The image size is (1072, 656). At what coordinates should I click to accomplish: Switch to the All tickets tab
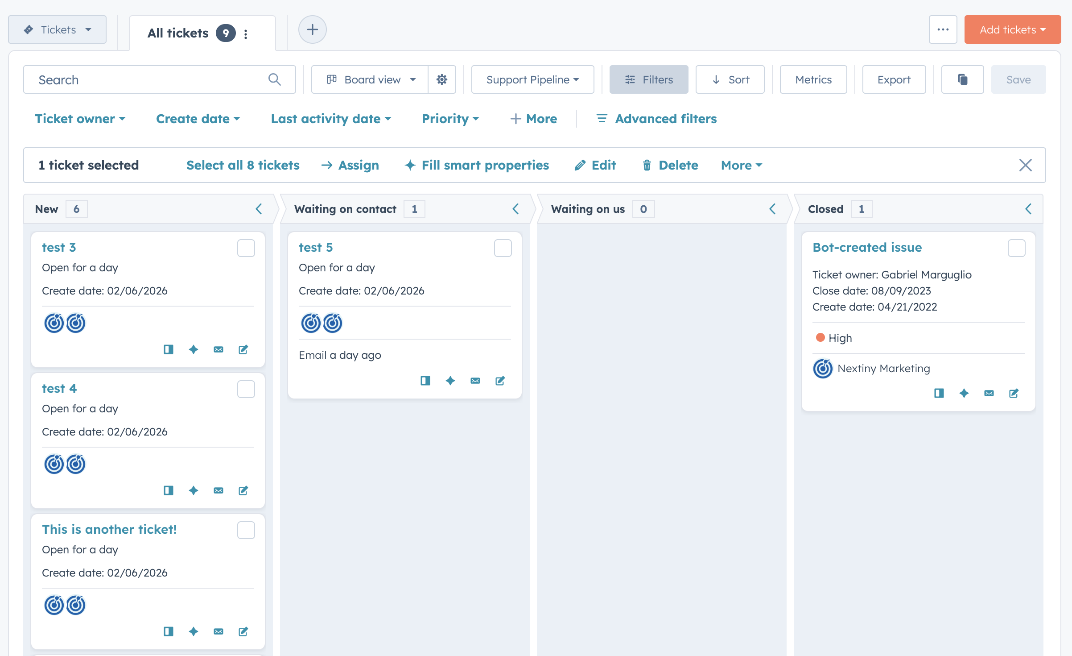tap(178, 33)
